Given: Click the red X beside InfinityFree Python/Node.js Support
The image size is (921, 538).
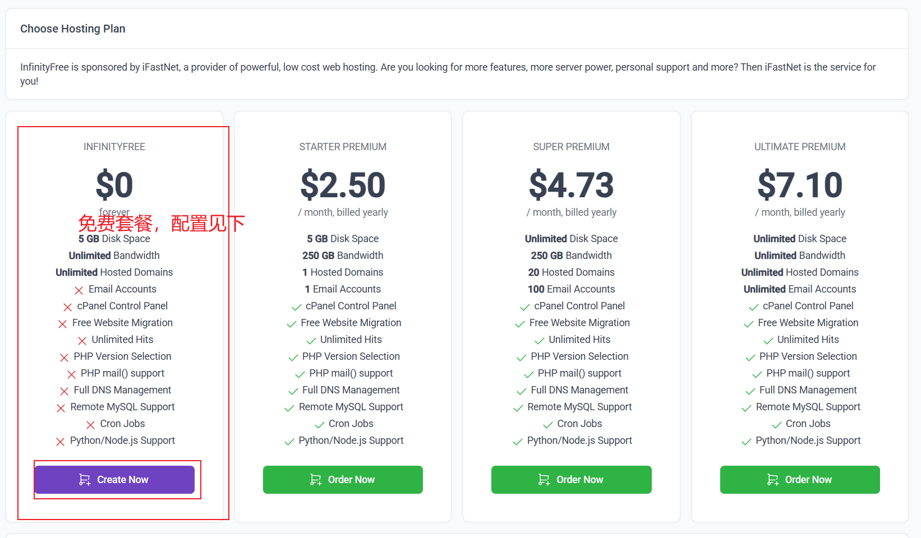Looking at the screenshot, I should click(61, 442).
